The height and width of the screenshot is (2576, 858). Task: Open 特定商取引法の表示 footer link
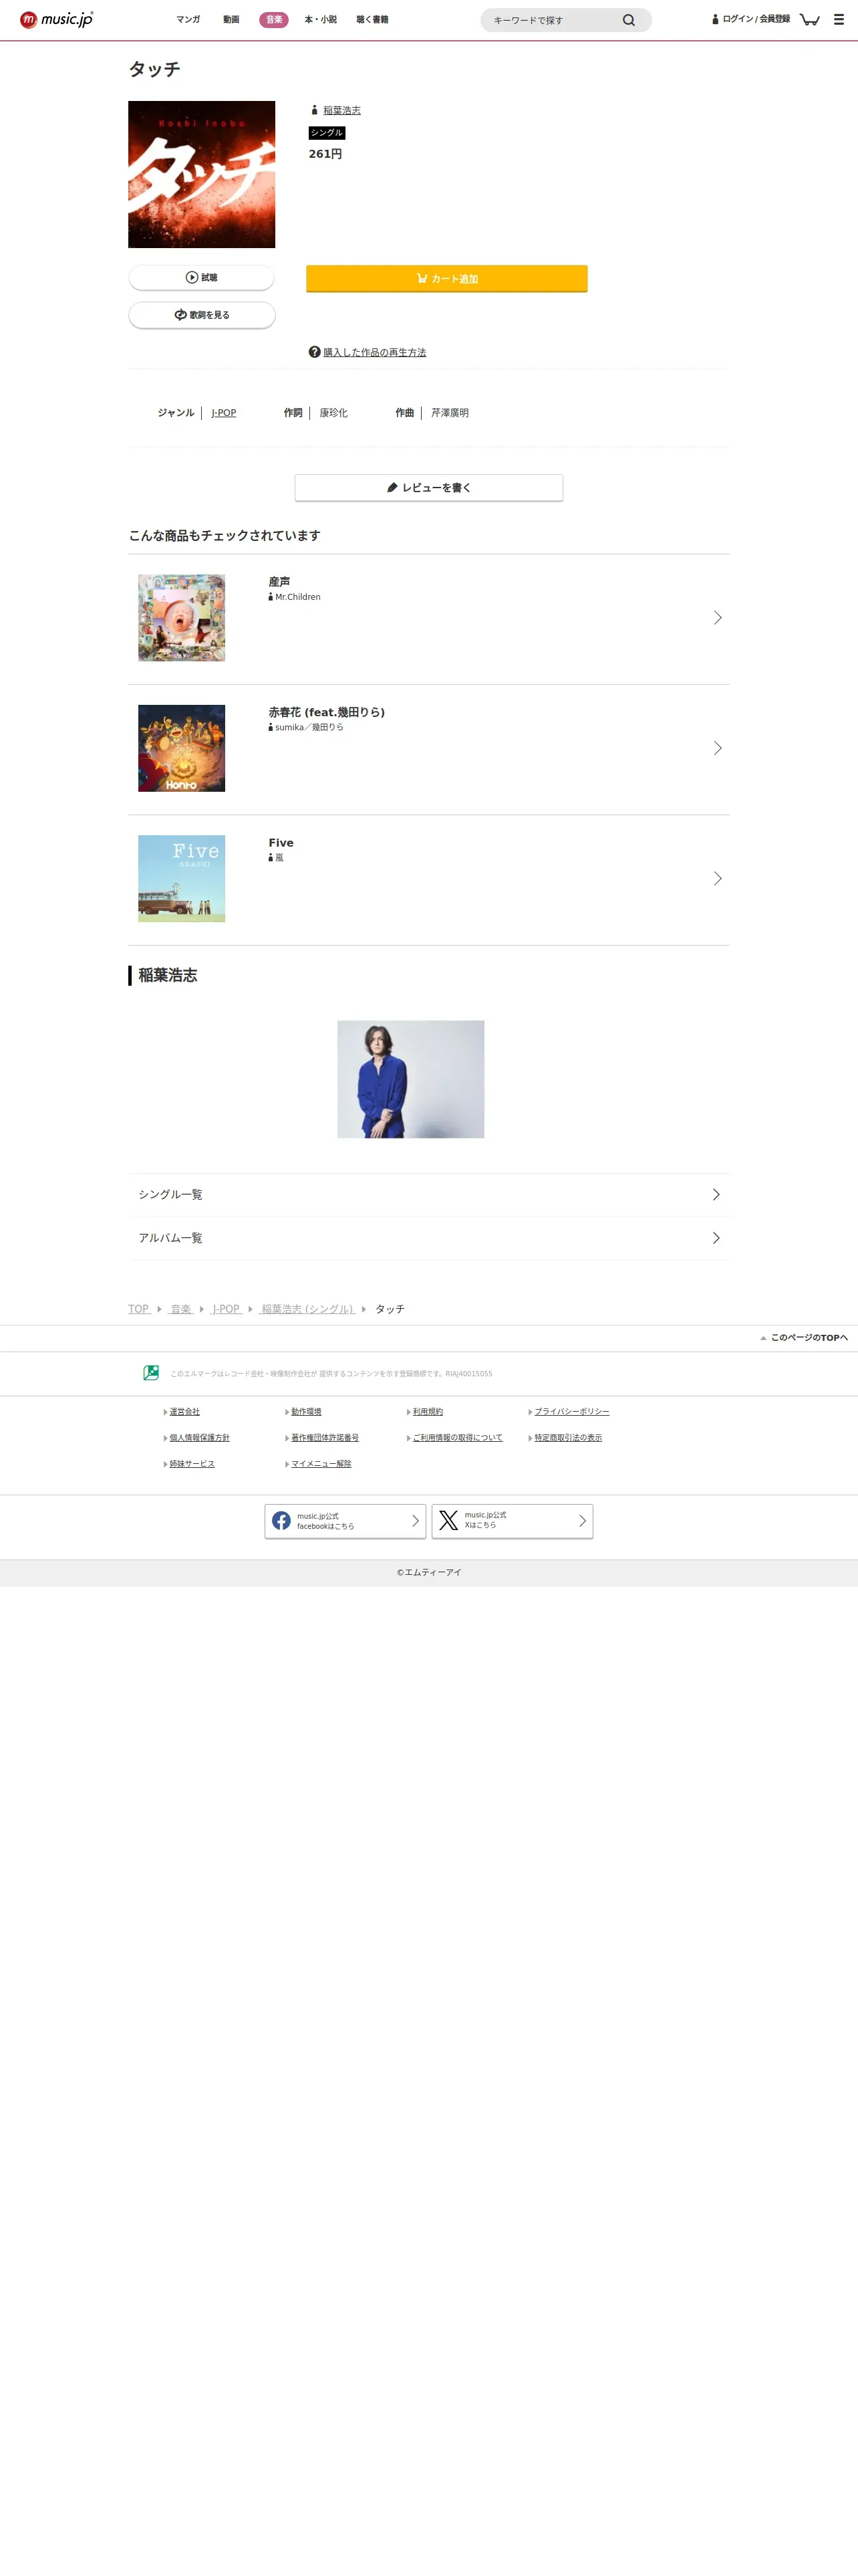(569, 1438)
